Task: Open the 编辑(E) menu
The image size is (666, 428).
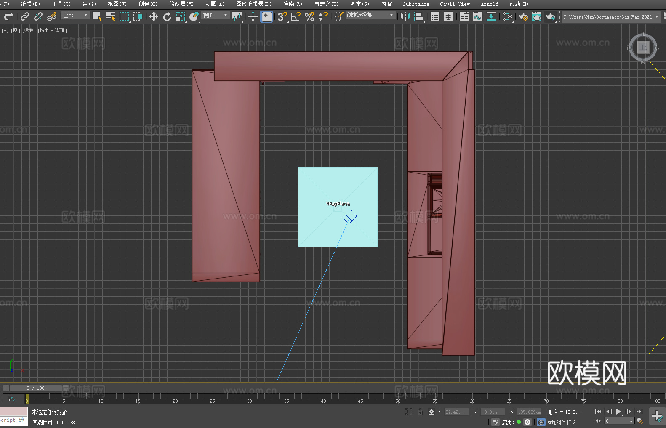Action: tap(30, 4)
